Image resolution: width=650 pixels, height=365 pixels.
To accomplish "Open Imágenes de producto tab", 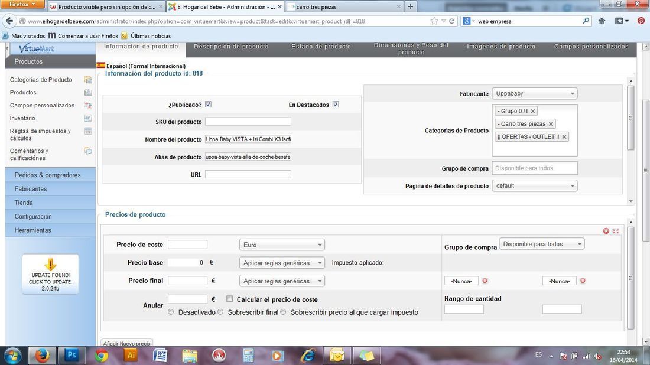I will point(501,47).
